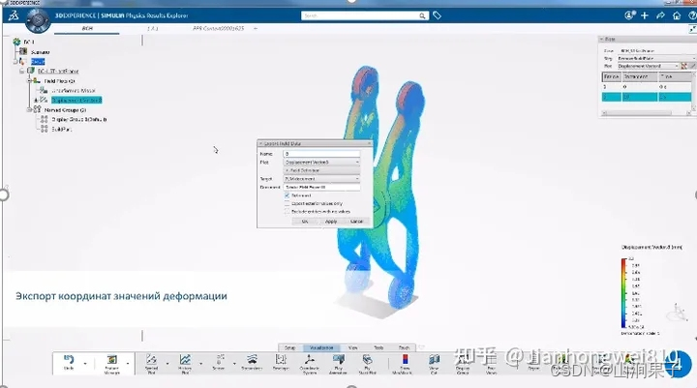The image size is (697, 388).
Task: Select the Symbol Plot tool
Action: coord(151,364)
